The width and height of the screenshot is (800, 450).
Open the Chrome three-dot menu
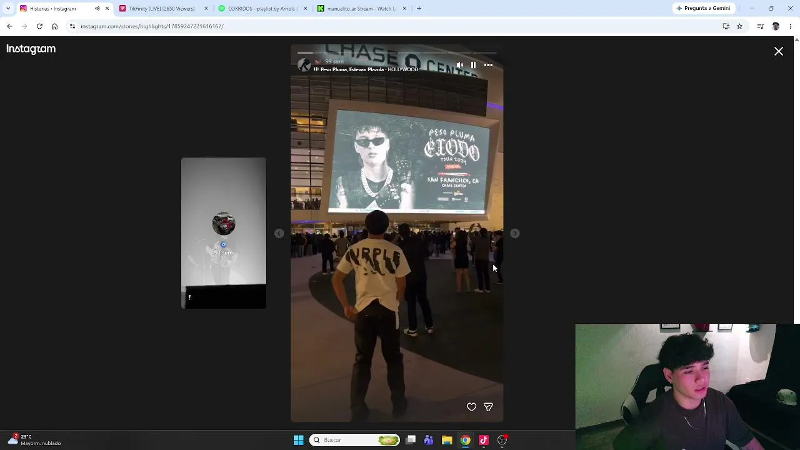click(x=791, y=26)
